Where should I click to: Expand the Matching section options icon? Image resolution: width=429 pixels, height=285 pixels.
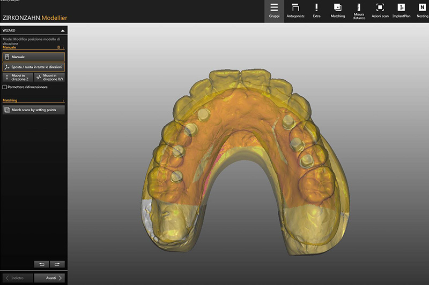click(63, 101)
